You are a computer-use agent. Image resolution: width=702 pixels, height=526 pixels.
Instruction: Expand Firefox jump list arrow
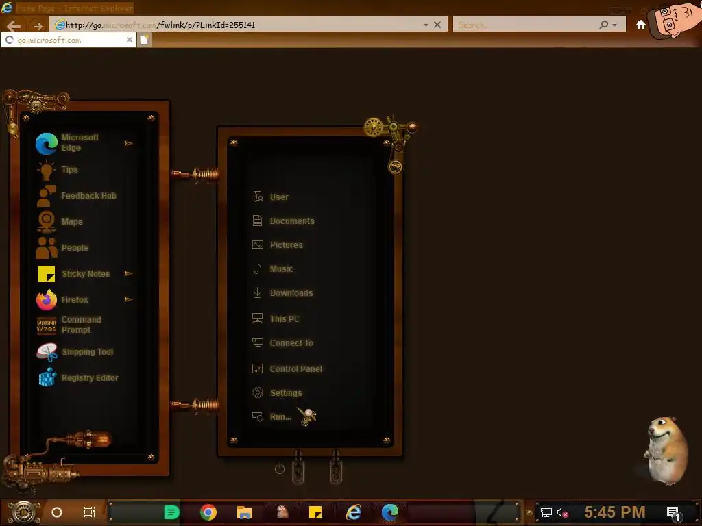coord(128,300)
